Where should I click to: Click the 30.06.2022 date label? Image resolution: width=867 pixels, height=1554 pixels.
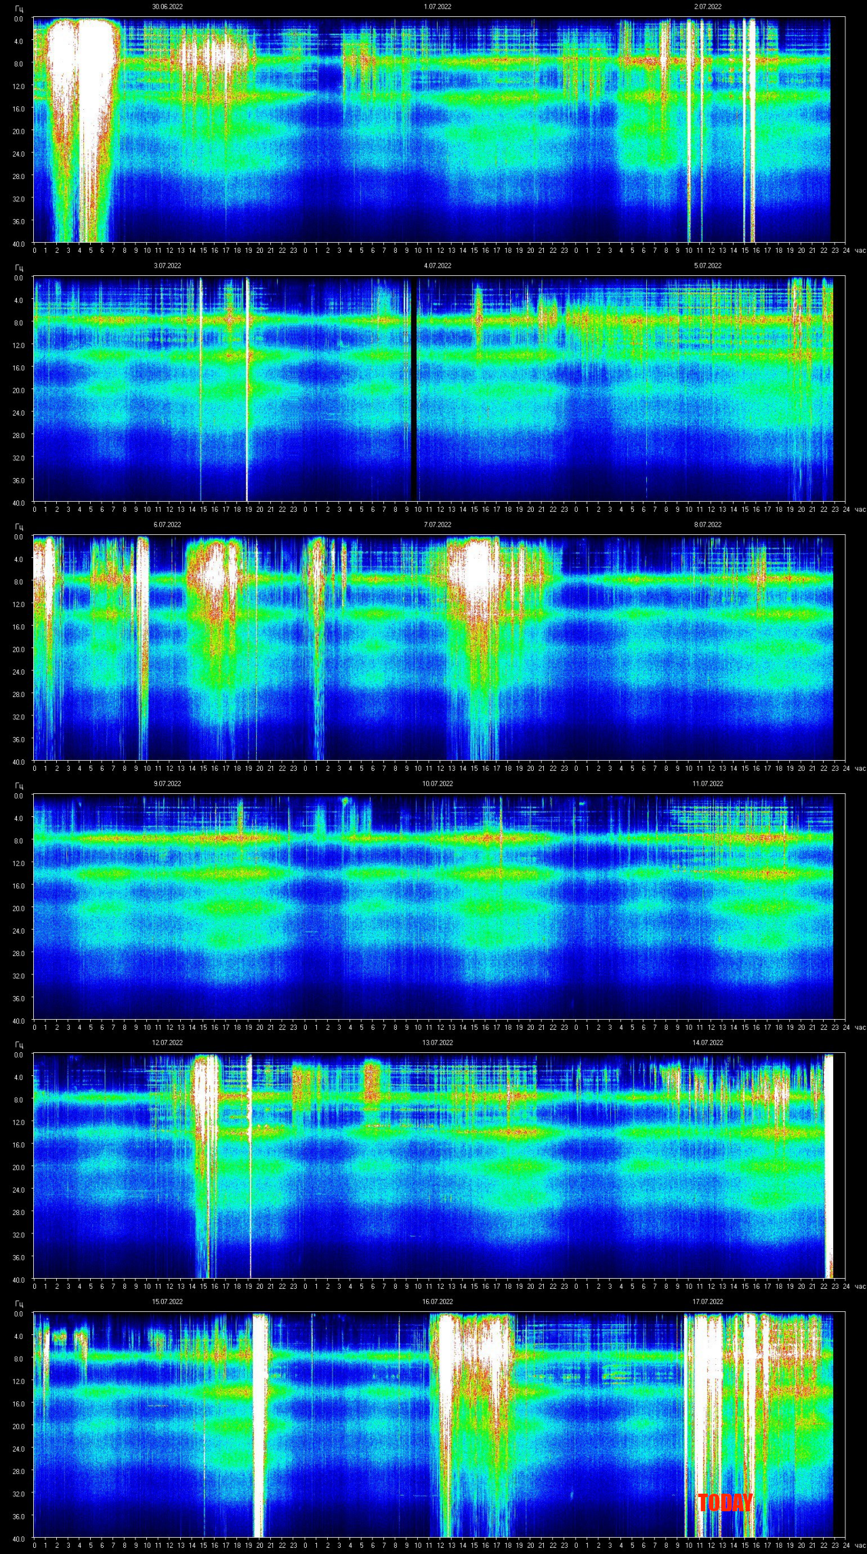pos(167,7)
